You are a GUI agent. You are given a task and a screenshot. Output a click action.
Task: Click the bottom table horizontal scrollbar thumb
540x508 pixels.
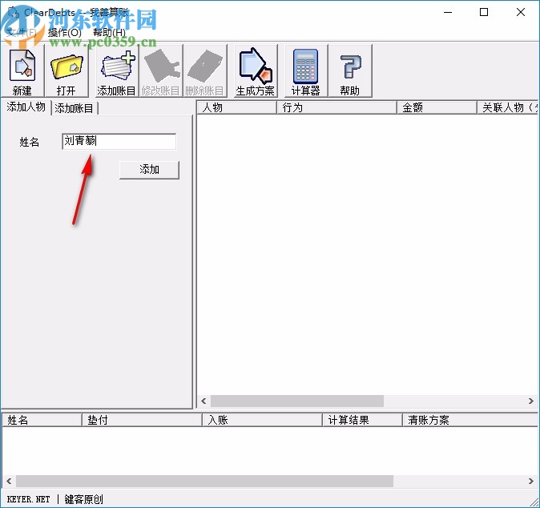pyautogui.click(x=204, y=481)
